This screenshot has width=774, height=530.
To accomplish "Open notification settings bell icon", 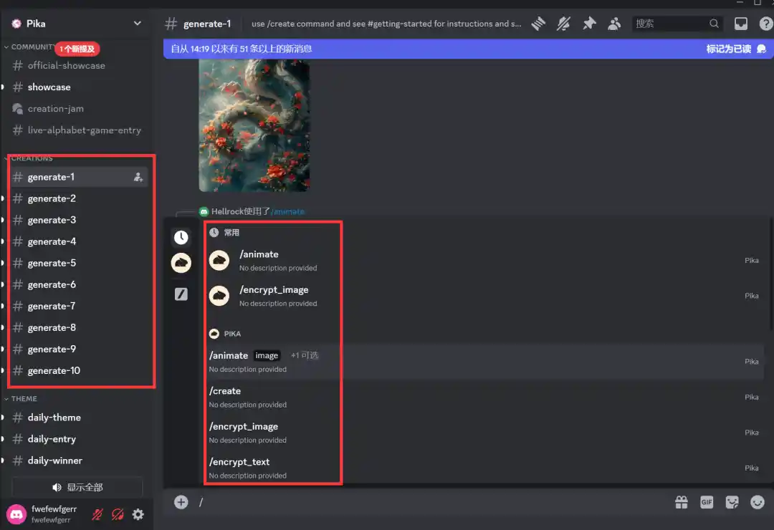I will 563,24.
